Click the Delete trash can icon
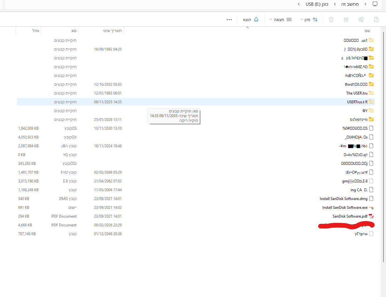This screenshot has height=297, width=386. [x=331, y=19]
